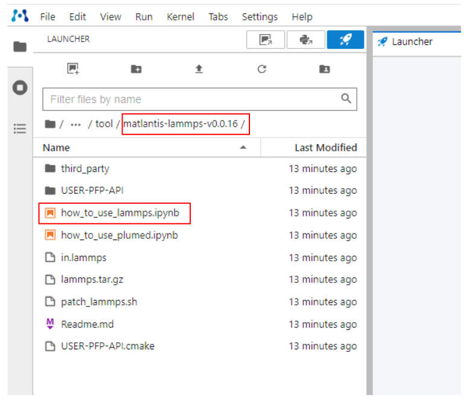Click the Filter files by name field

(x=193, y=99)
